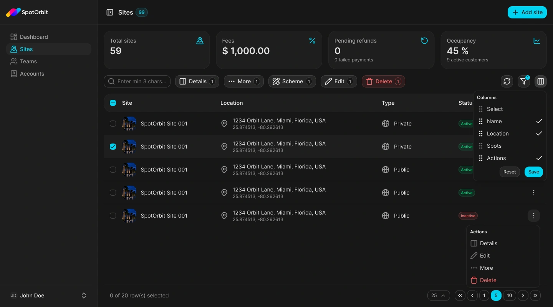Image resolution: width=553 pixels, height=307 pixels.
Task: Select Edit in Actions menu
Action: 503,256
